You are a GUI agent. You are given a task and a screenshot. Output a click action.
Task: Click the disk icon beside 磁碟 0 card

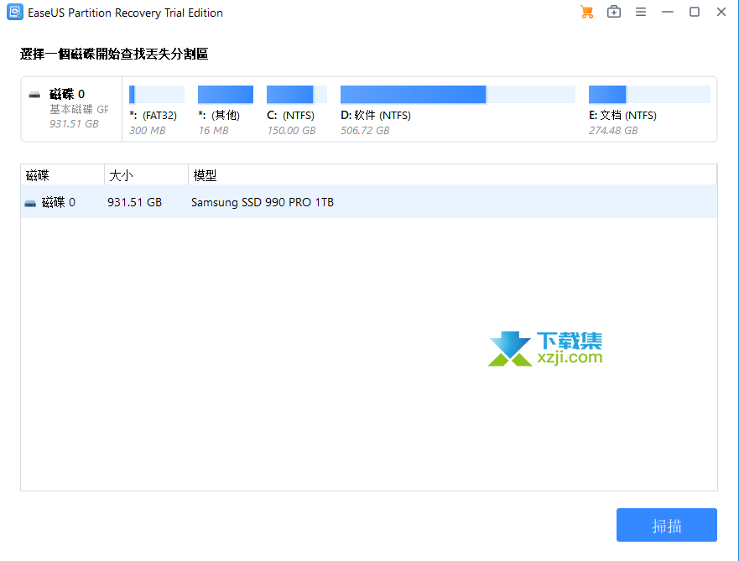(34, 95)
